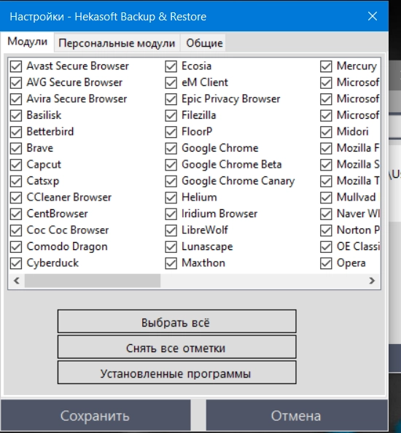Uncheck Google Chrome Canary module
Viewport: 401px width, 433px height.
click(171, 182)
